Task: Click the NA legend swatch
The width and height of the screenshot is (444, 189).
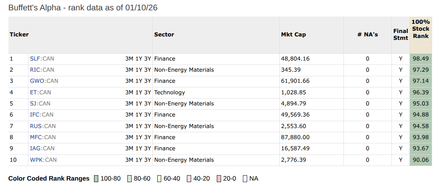Action: pyautogui.click(x=245, y=179)
